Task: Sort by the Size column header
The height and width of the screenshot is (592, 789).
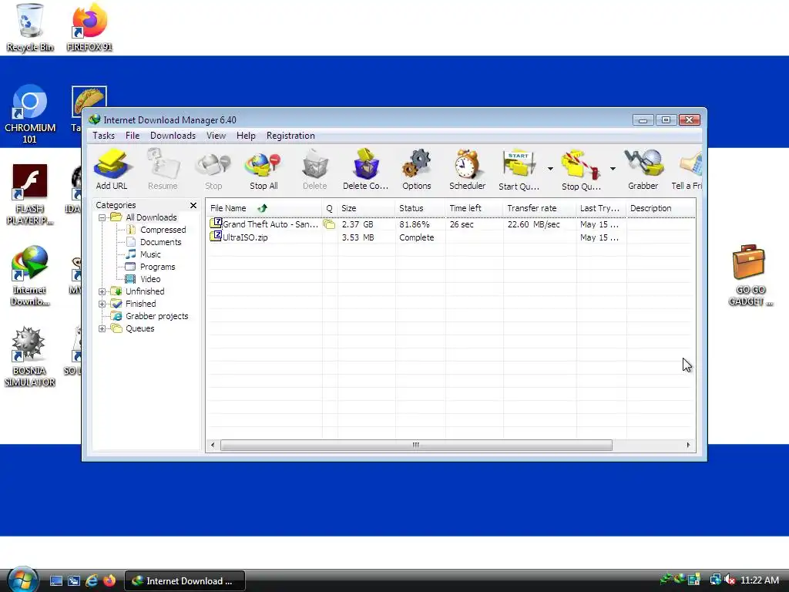Action: pos(366,208)
